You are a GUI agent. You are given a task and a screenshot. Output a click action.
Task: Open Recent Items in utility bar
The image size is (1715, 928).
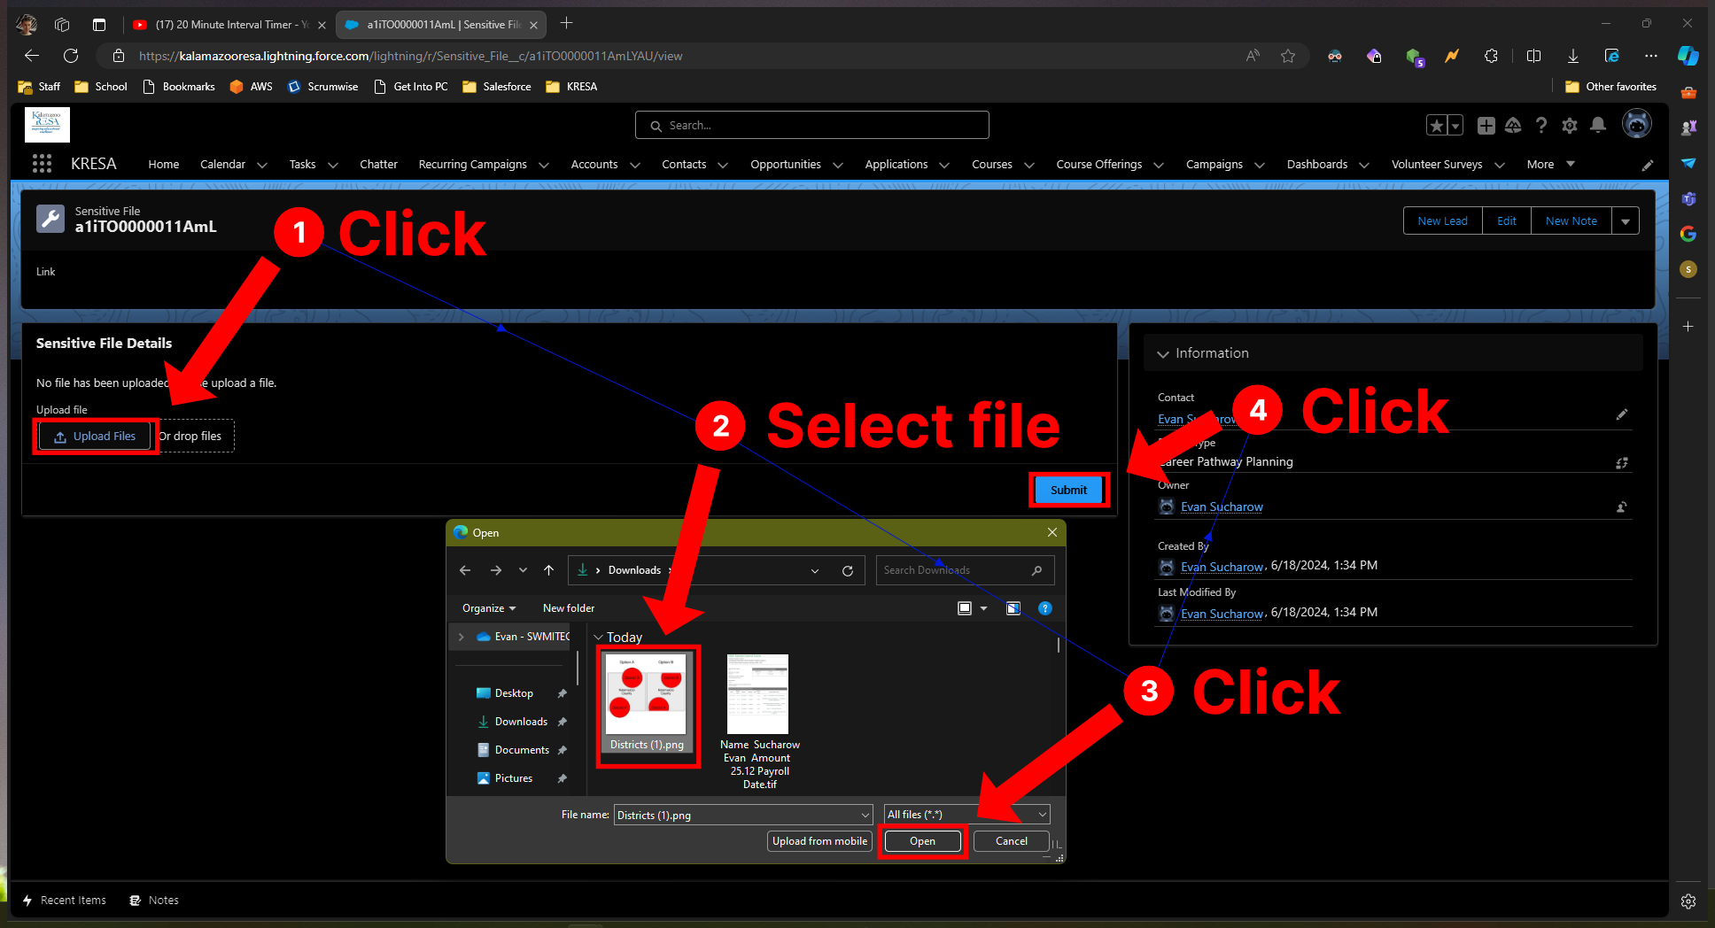[65, 901]
